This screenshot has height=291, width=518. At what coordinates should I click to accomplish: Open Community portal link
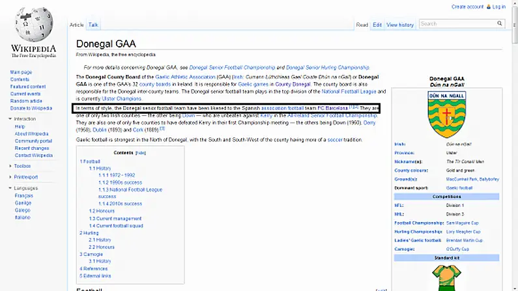pyautogui.click(x=33, y=141)
